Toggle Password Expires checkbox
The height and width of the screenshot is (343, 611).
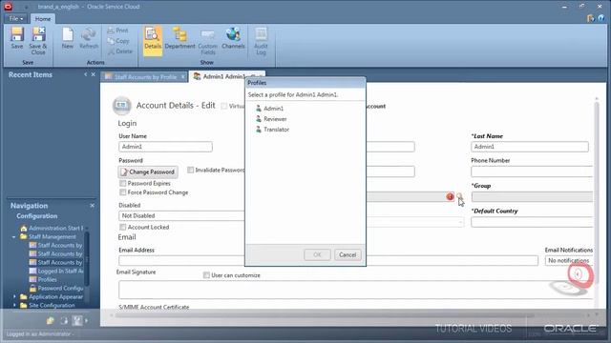point(123,183)
